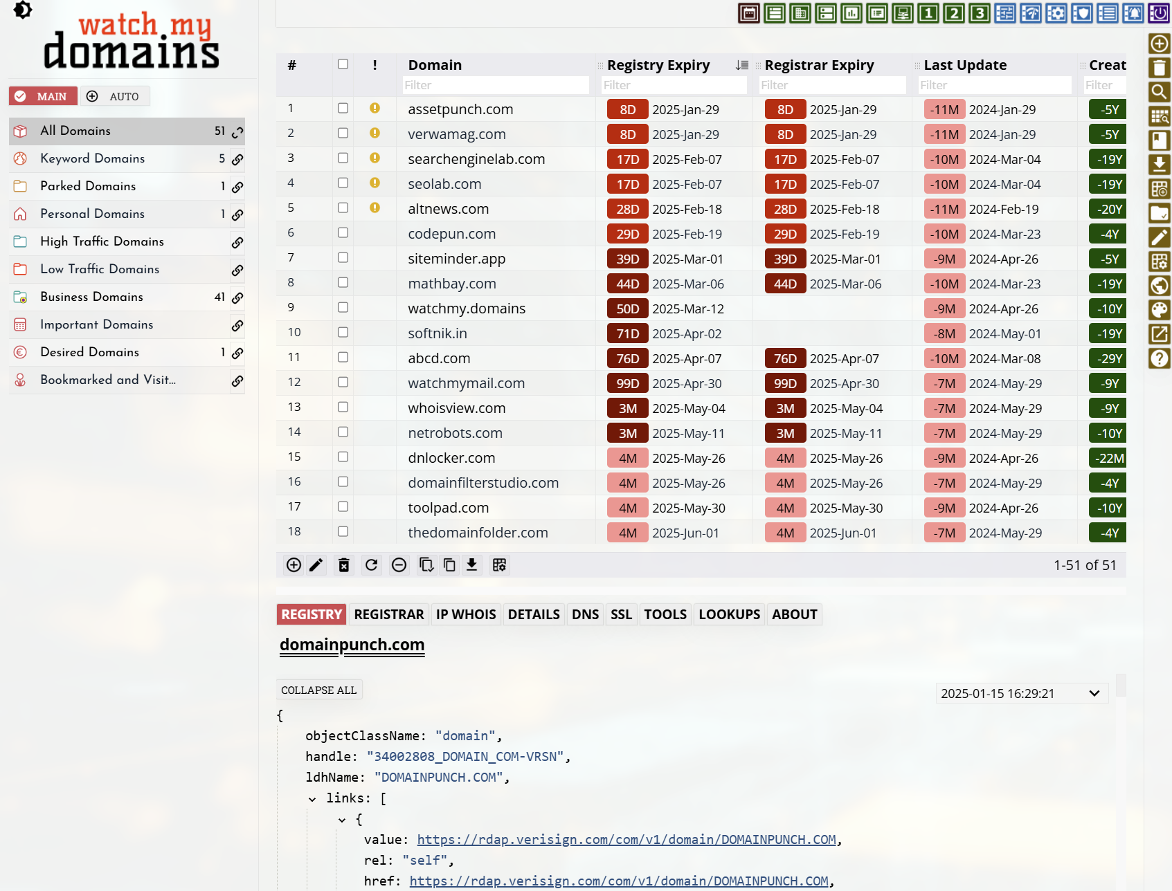Switch to custom view number 3
Viewport: 1172px width, 891px height.
pos(979,13)
